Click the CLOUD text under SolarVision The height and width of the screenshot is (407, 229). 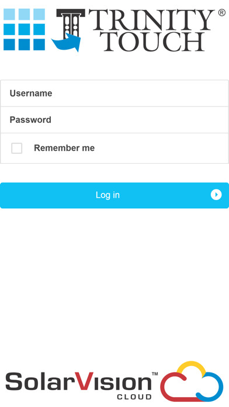pos(134,397)
